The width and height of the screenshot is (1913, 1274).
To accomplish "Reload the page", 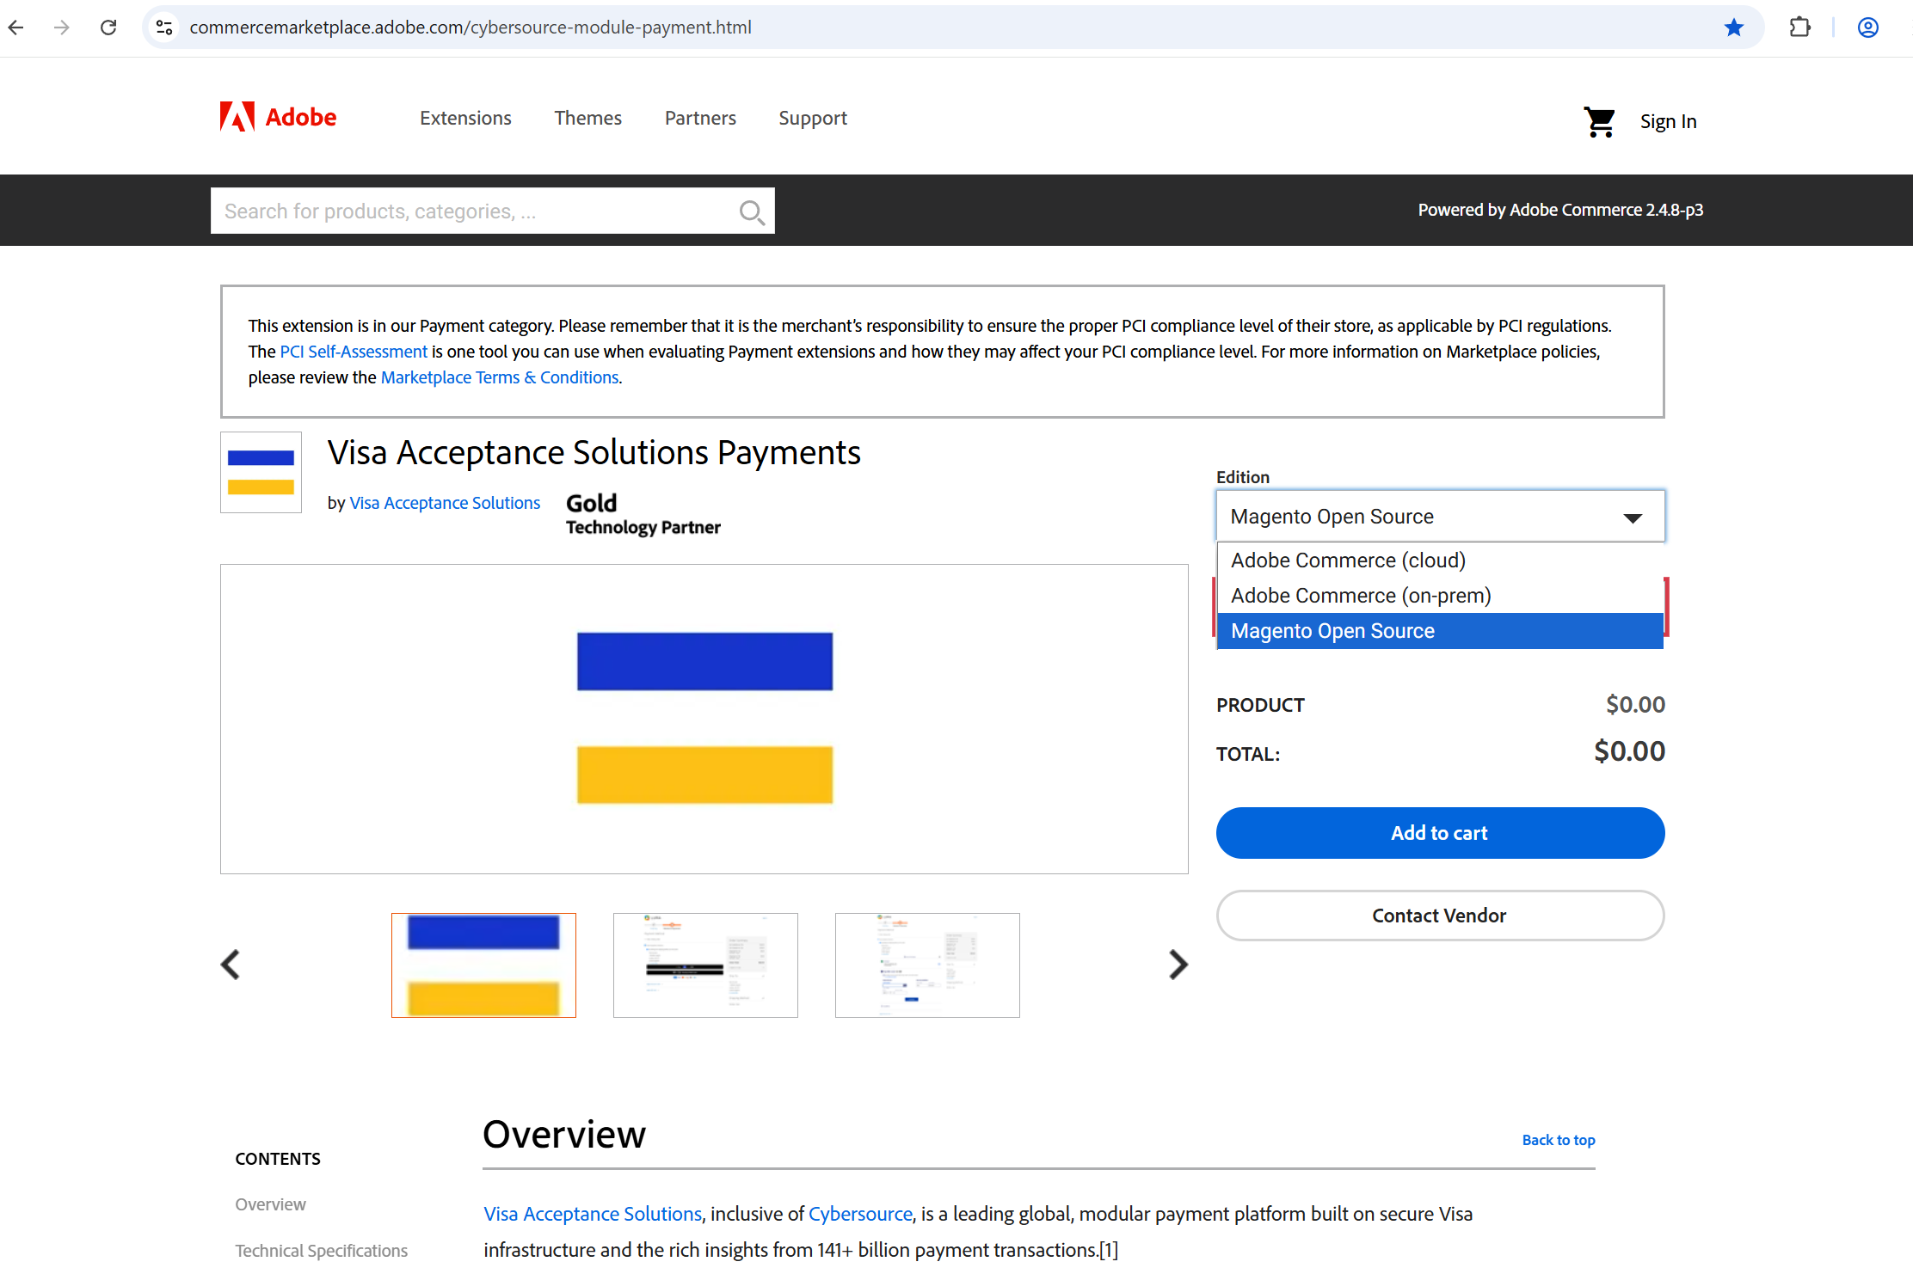I will click(108, 28).
